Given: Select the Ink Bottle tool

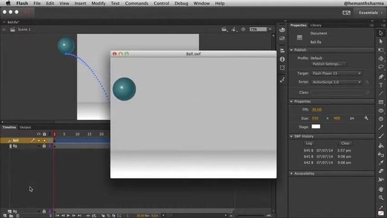Looking at the screenshot, I should coord(381,154).
